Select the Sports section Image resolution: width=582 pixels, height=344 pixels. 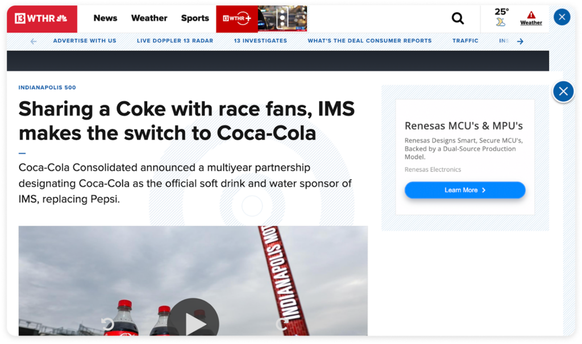coord(195,18)
